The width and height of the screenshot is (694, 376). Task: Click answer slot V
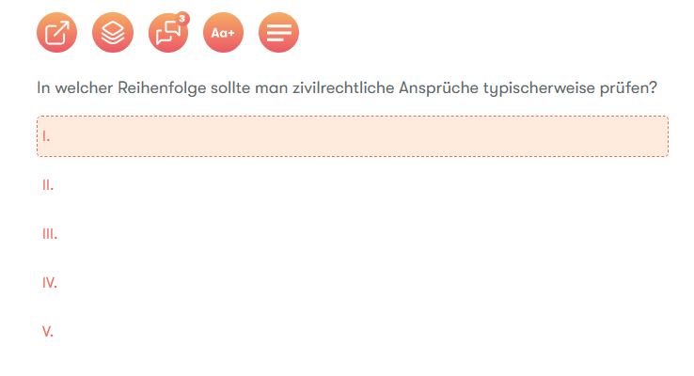click(353, 331)
